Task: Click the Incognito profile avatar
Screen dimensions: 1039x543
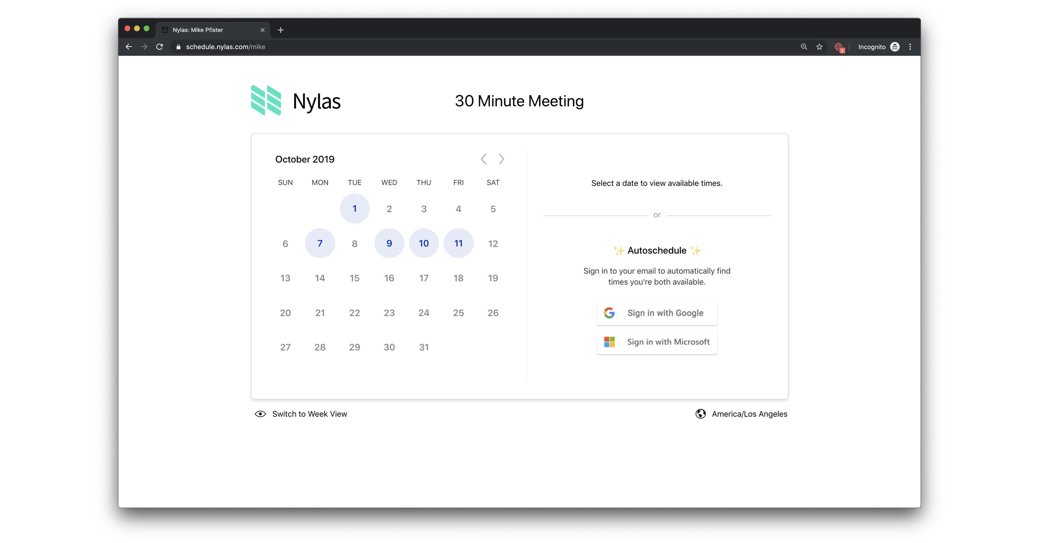Action: [895, 47]
